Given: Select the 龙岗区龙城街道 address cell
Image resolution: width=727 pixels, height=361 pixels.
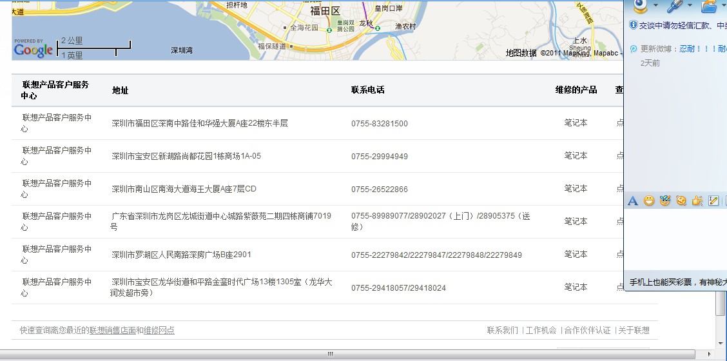Looking at the screenshot, I should [220, 221].
